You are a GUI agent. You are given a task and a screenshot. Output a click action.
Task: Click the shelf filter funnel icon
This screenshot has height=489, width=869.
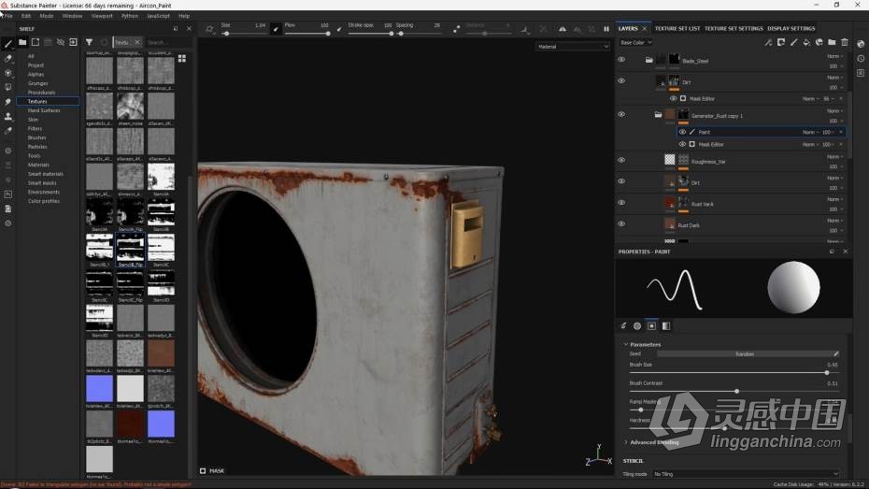click(89, 42)
